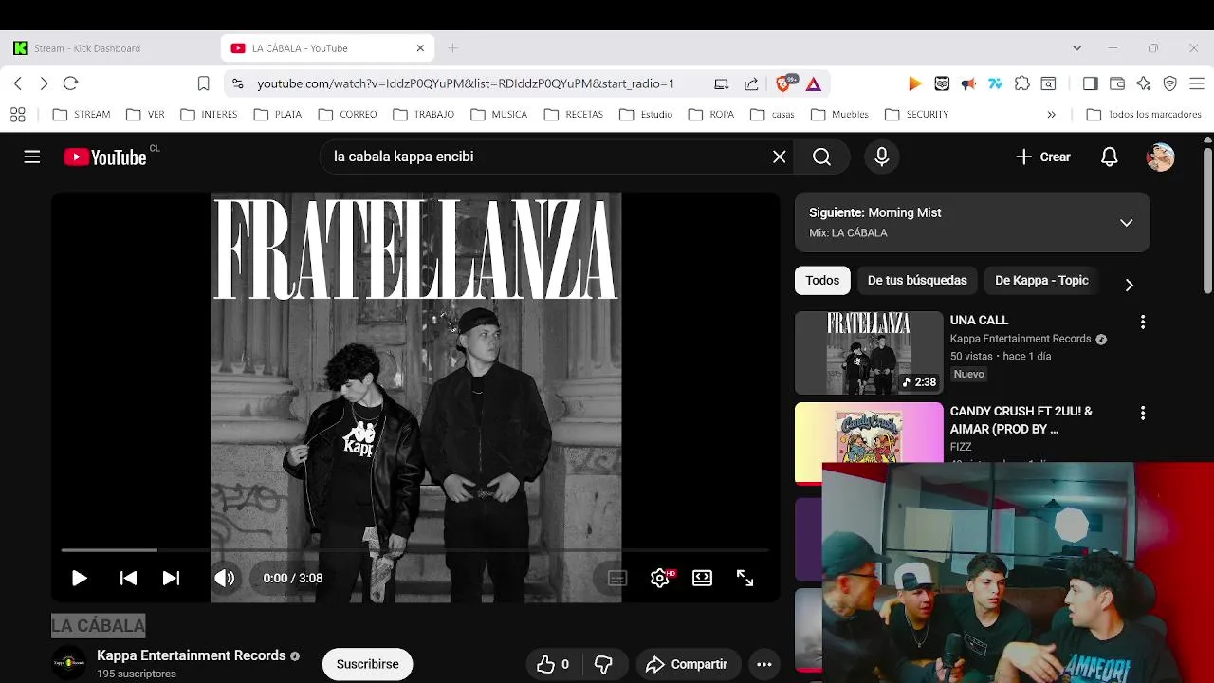The width and height of the screenshot is (1214, 683).
Task: Like the video
Action: 553,664
